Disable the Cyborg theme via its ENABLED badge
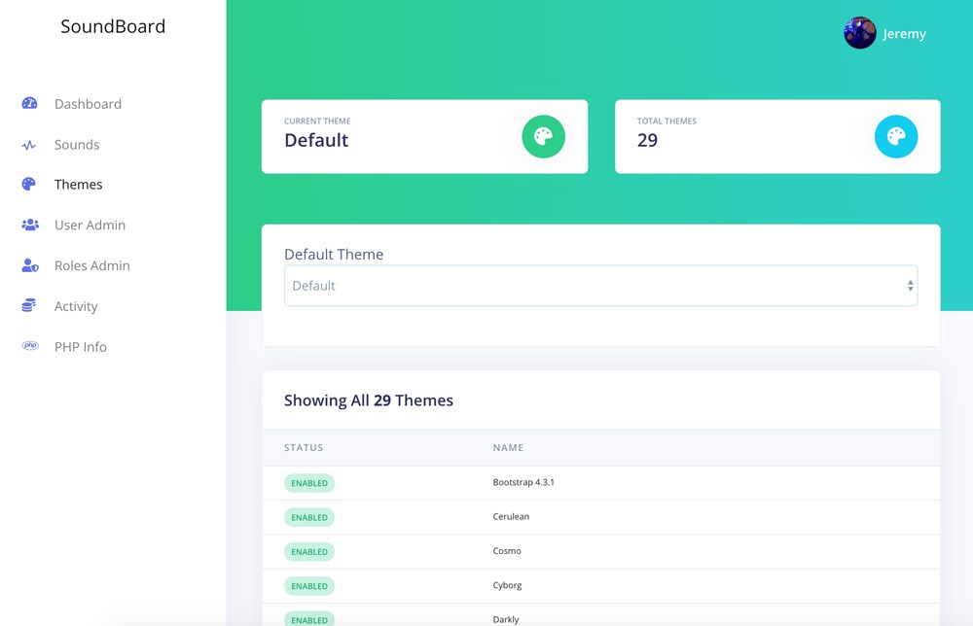Image resolution: width=973 pixels, height=626 pixels. tap(308, 585)
